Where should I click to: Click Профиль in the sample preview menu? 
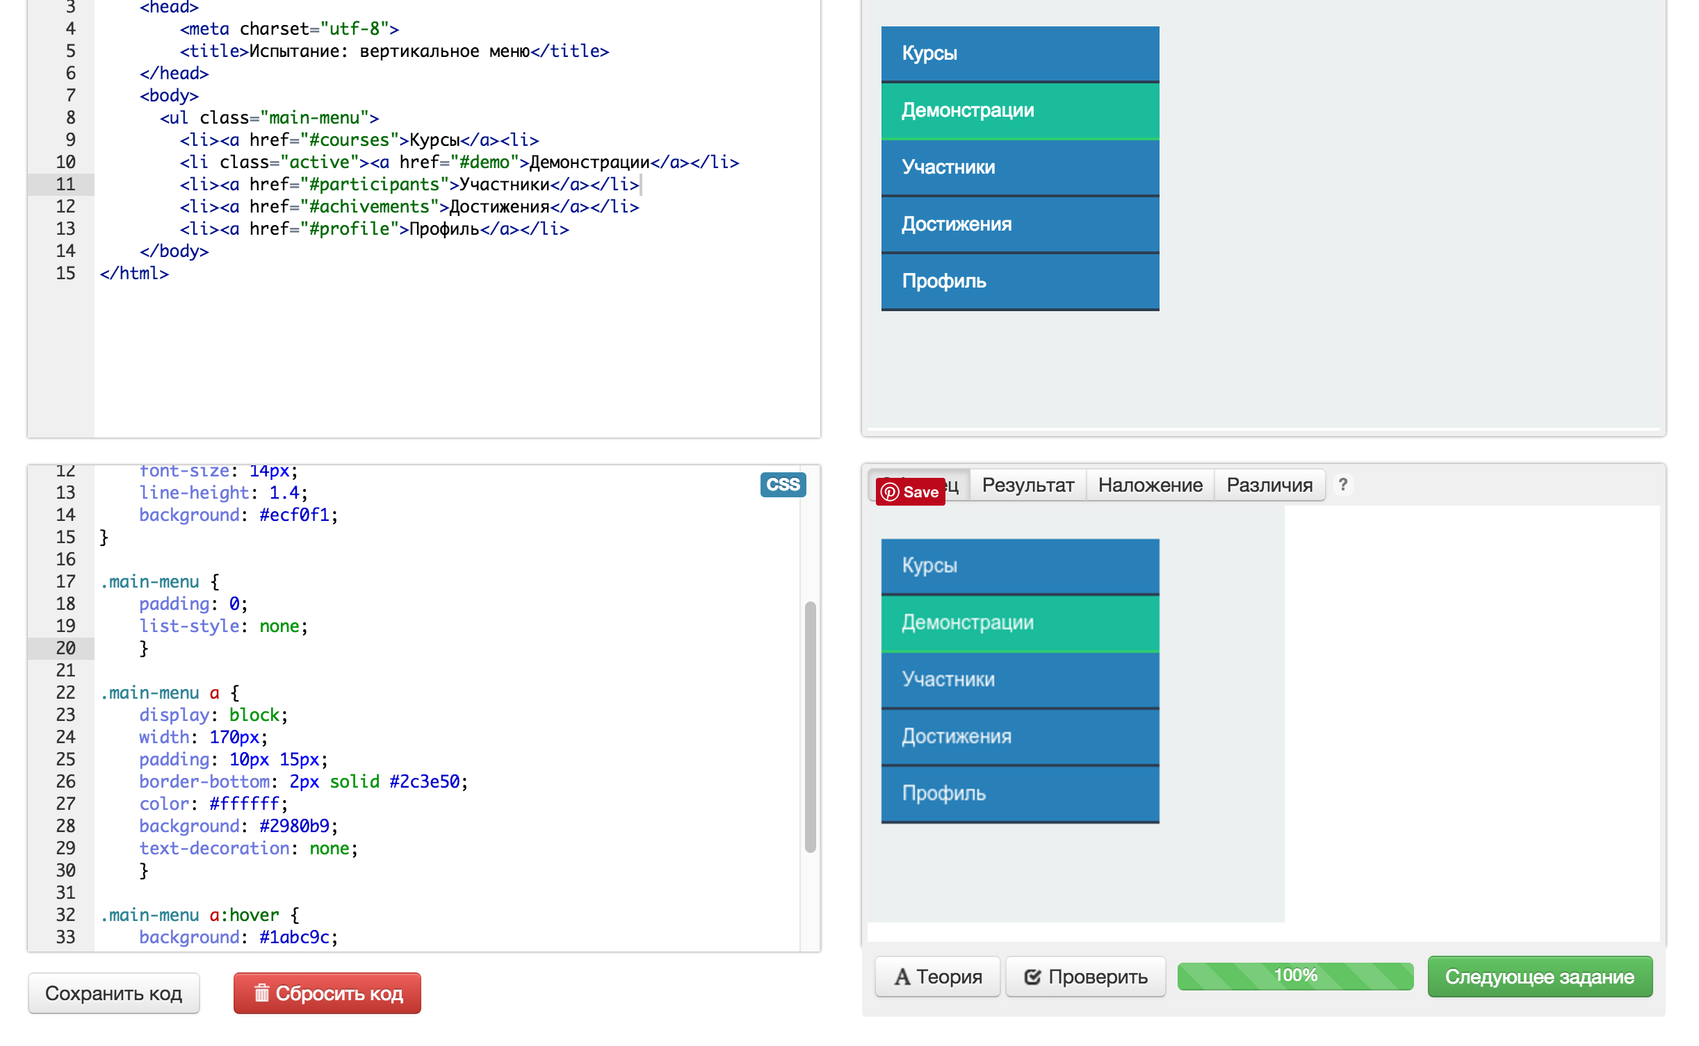click(x=1020, y=793)
